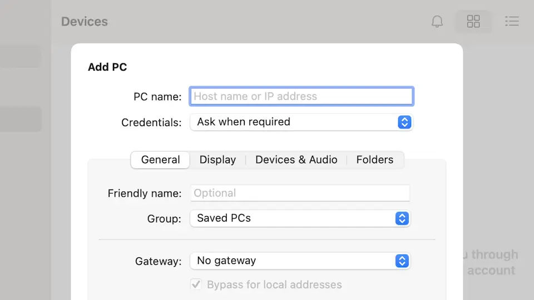Focus the PC name host field
The width and height of the screenshot is (534, 300).
pos(301,97)
